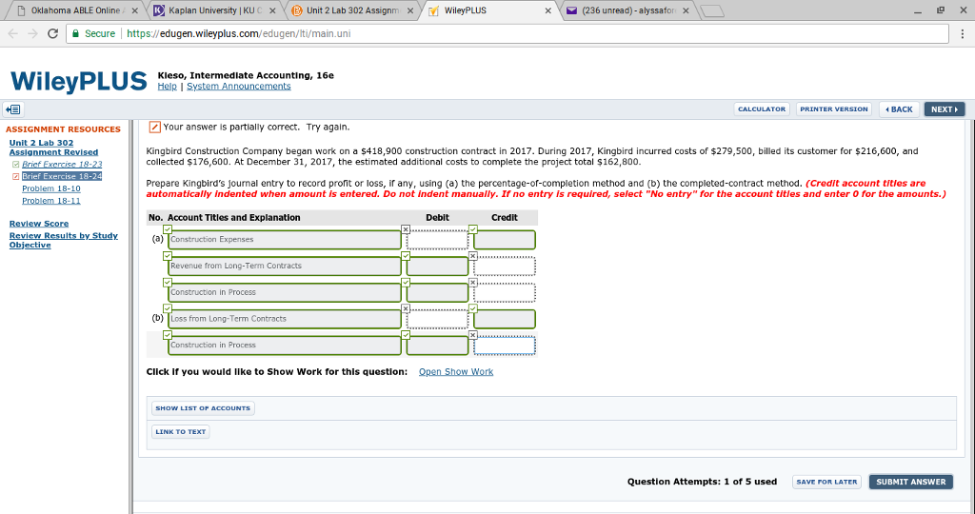Open Show Work link
975x514 pixels.
[x=456, y=371]
